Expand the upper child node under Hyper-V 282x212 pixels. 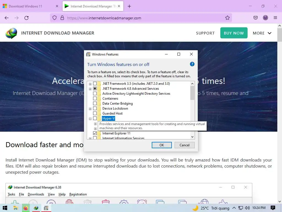tap(95, 124)
